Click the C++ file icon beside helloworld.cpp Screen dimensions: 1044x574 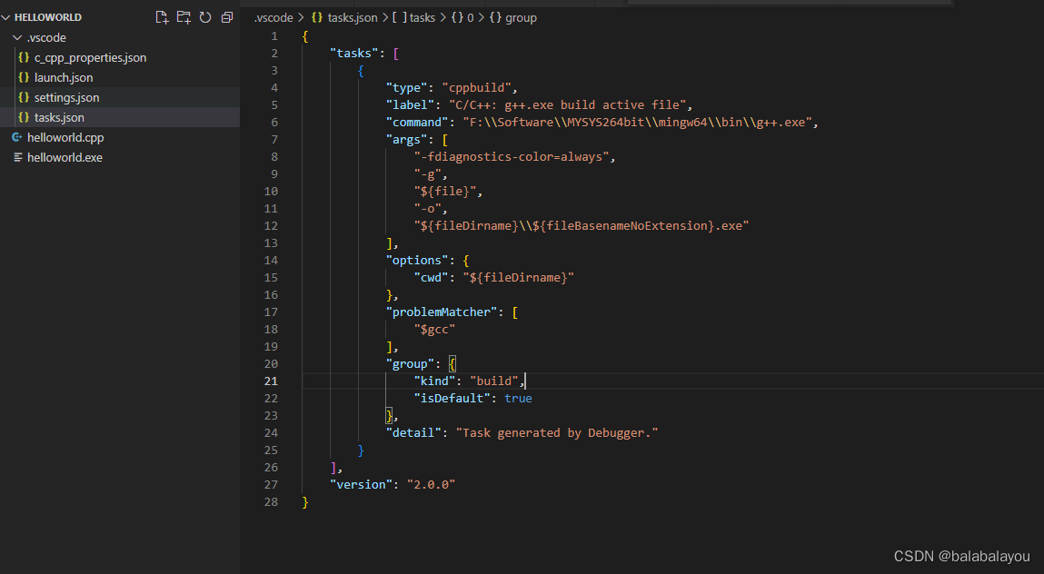pos(17,137)
